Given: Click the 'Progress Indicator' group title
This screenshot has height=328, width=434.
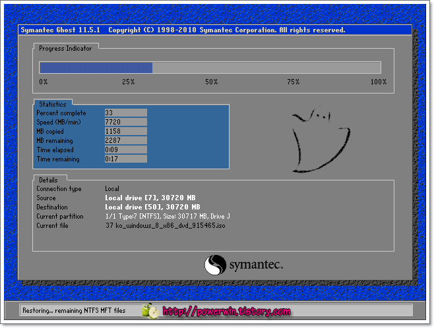Looking at the screenshot, I should pos(65,48).
